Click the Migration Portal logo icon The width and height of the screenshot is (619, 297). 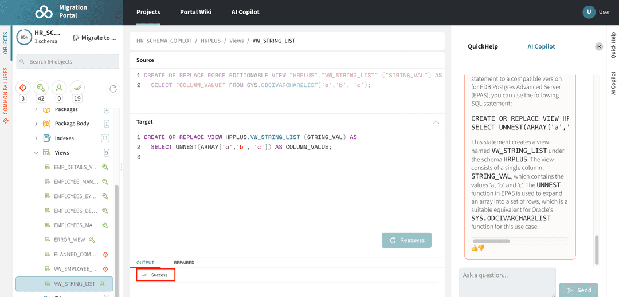[x=44, y=12]
